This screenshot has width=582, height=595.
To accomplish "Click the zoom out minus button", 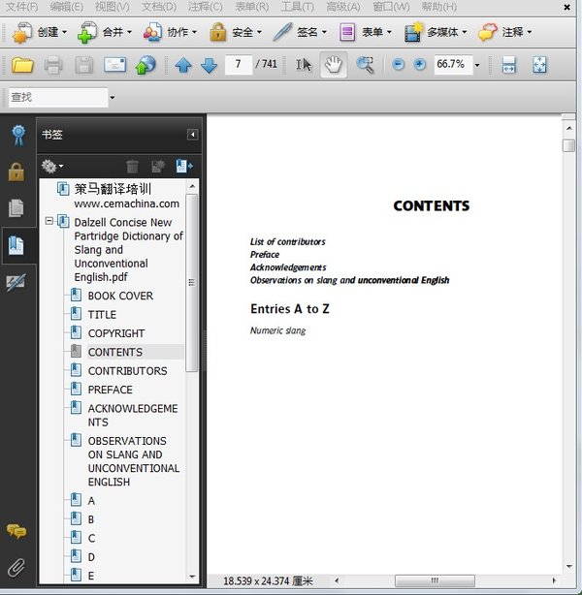I will point(399,66).
